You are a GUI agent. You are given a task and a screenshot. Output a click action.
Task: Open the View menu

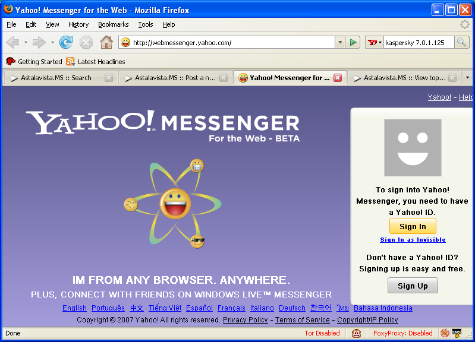tap(52, 24)
